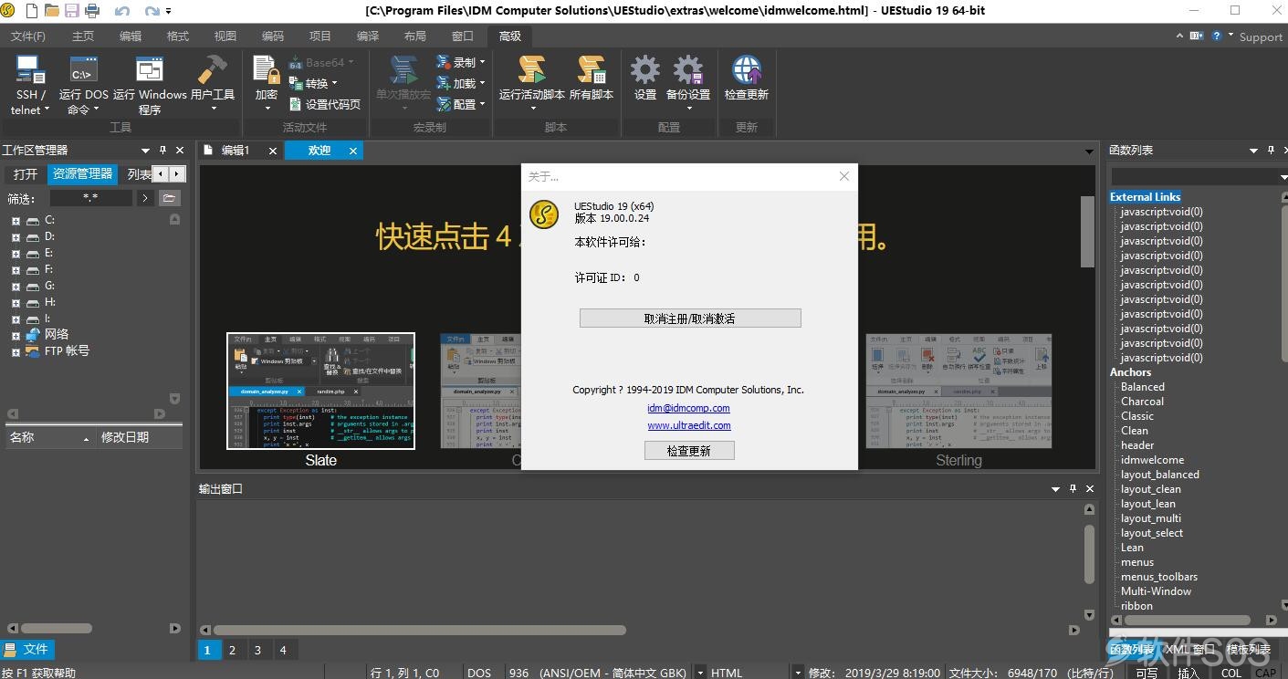Click 取消注册/取消激活 button
Image resolution: width=1288 pixels, height=679 pixels.
pyautogui.click(x=690, y=319)
